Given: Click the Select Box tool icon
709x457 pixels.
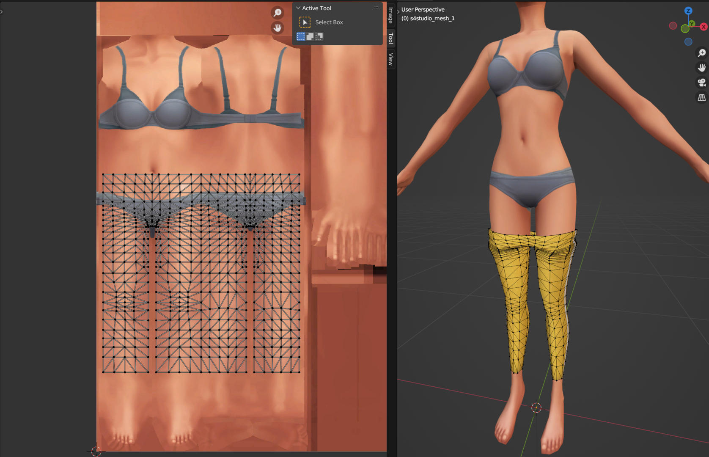Looking at the screenshot, I should (x=305, y=22).
